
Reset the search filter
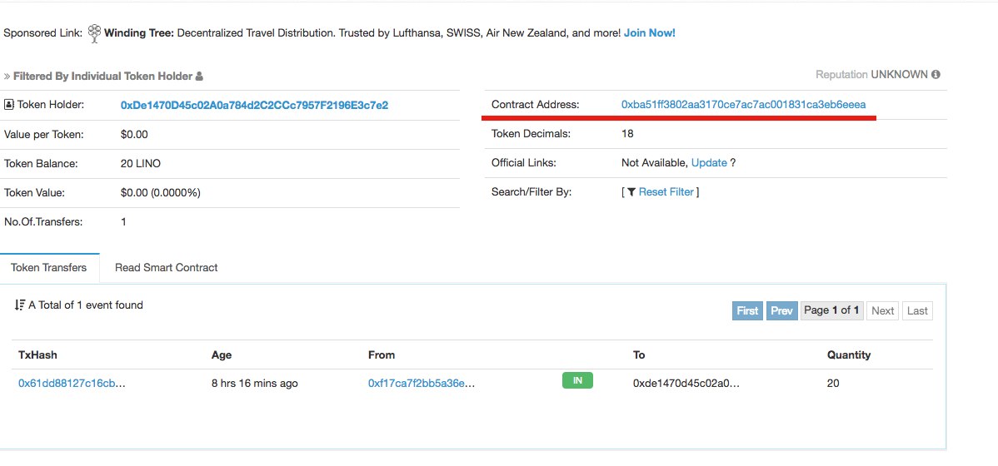(666, 192)
